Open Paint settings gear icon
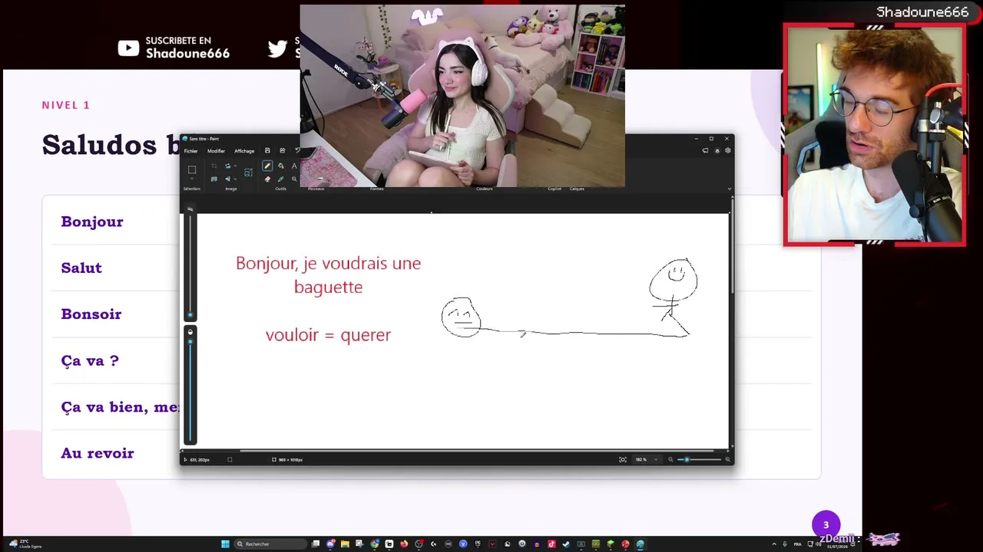This screenshot has height=552, width=983. (727, 150)
